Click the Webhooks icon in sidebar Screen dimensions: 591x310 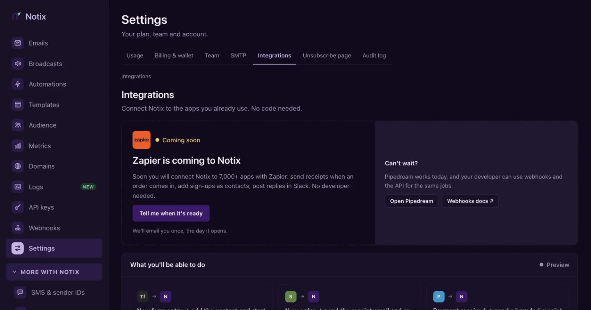18,228
